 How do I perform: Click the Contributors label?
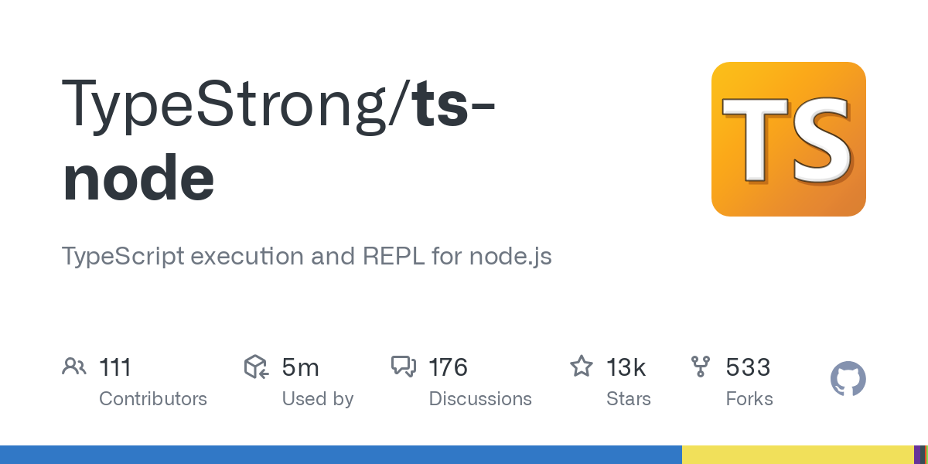tap(153, 399)
